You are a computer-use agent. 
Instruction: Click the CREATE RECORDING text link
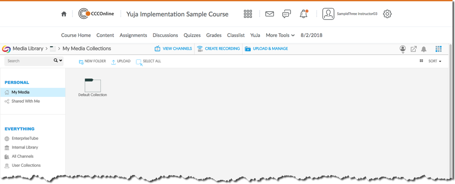point(222,48)
